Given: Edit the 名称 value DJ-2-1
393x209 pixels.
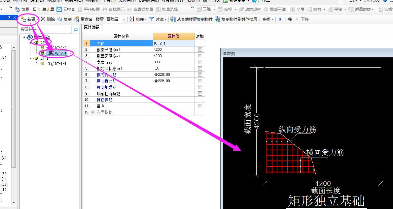Looking at the screenshot, I should [x=174, y=43].
